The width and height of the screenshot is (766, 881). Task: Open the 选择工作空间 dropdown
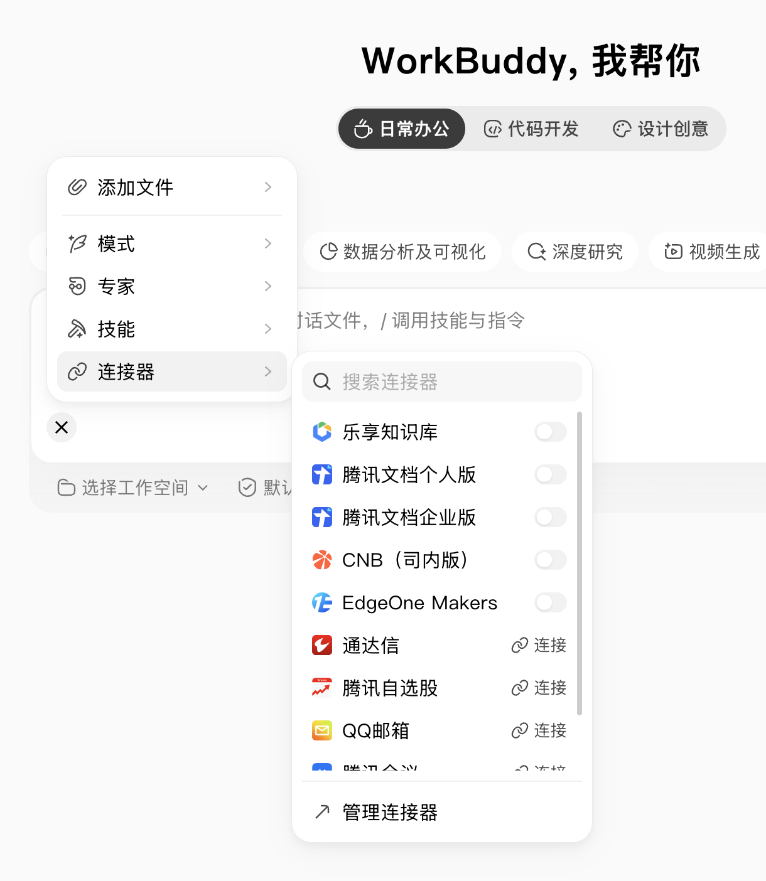[x=132, y=488]
